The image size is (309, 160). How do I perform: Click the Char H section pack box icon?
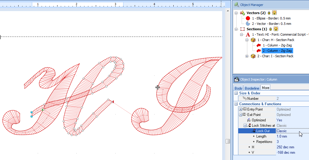(x=253, y=40)
